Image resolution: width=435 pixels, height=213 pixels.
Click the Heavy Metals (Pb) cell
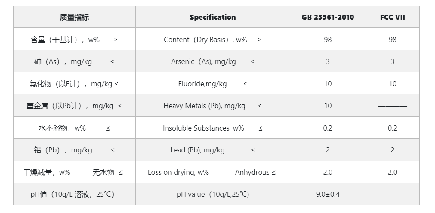[213, 106]
